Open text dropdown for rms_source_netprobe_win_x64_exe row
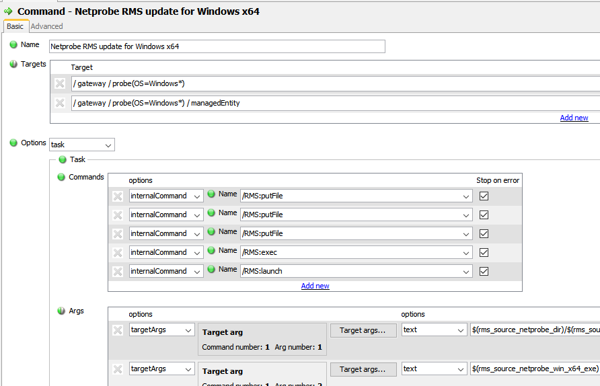 [435, 369]
